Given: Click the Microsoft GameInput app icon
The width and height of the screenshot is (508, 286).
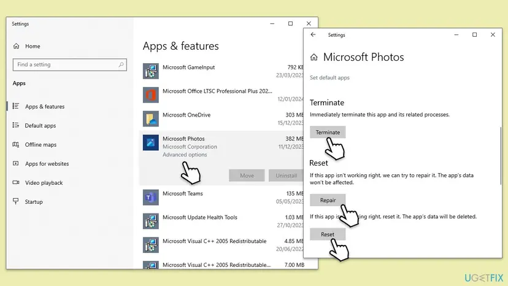Looking at the screenshot, I should [x=151, y=71].
